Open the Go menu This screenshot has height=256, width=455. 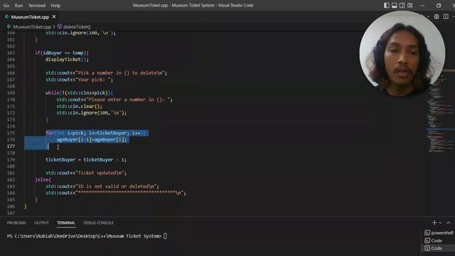(6, 6)
